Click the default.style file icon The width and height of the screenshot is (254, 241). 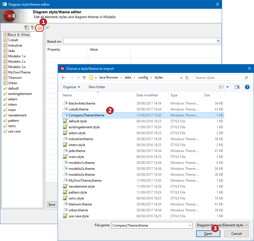tap(65, 121)
